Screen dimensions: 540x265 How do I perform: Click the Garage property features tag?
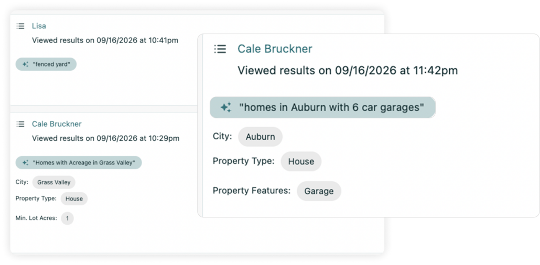tap(319, 191)
